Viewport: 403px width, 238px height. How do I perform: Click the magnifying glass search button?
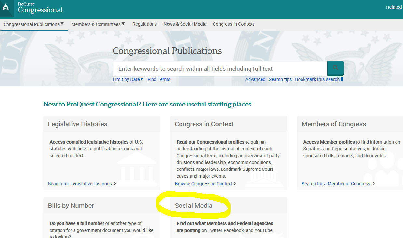tap(335, 68)
